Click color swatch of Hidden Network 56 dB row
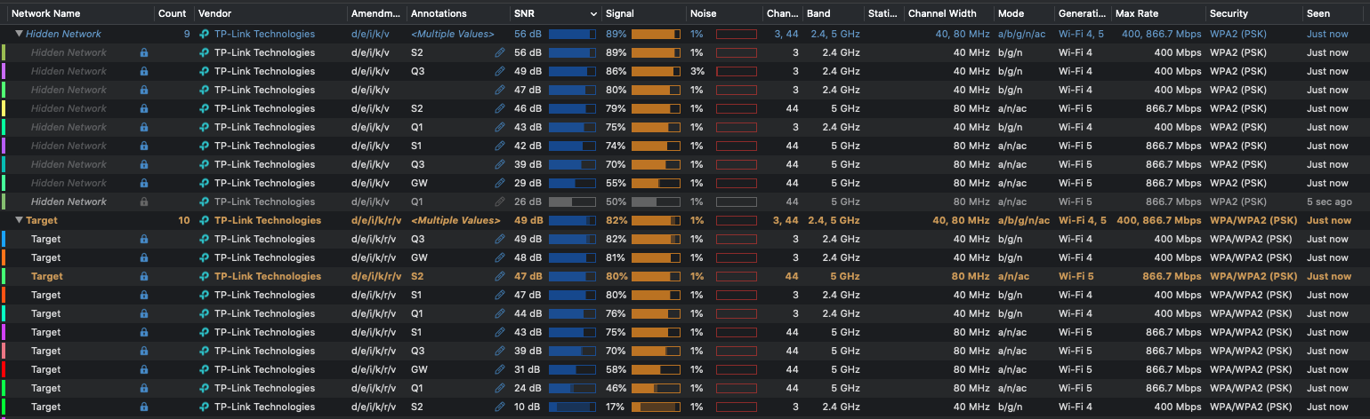The image size is (1370, 419). (4, 52)
